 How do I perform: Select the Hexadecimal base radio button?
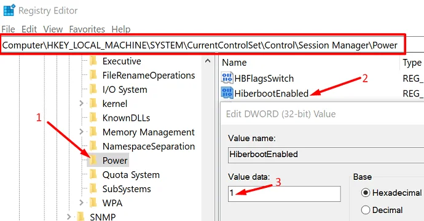tap(366, 193)
